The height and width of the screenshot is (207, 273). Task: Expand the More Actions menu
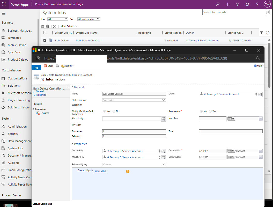pos(69,26)
